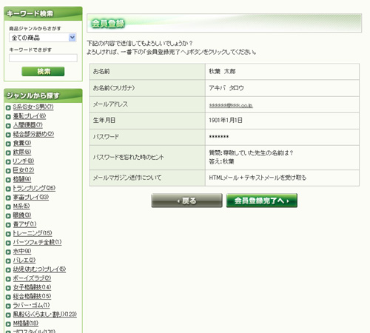Click the 戻る back button
The image size is (370, 333).
pyautogui.click(x=186, y=201)
